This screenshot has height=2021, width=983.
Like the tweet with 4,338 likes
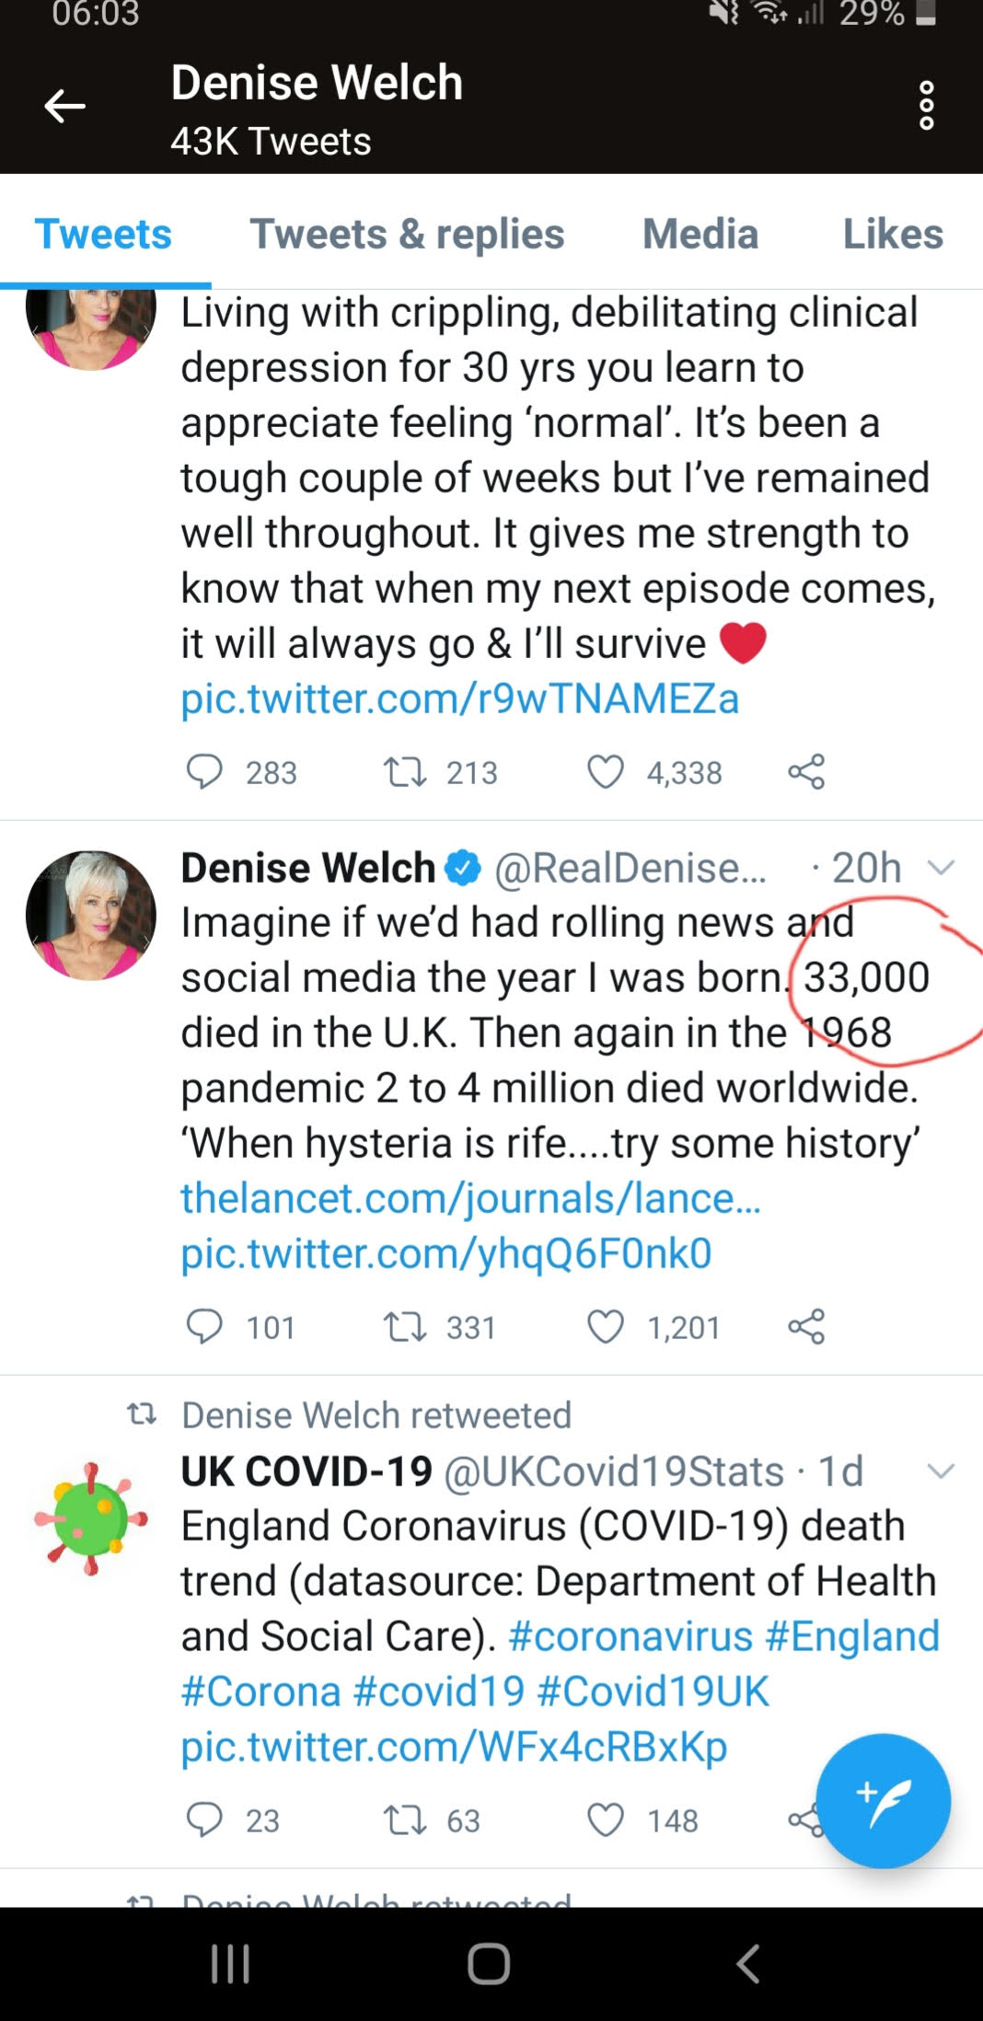point(606,771)
